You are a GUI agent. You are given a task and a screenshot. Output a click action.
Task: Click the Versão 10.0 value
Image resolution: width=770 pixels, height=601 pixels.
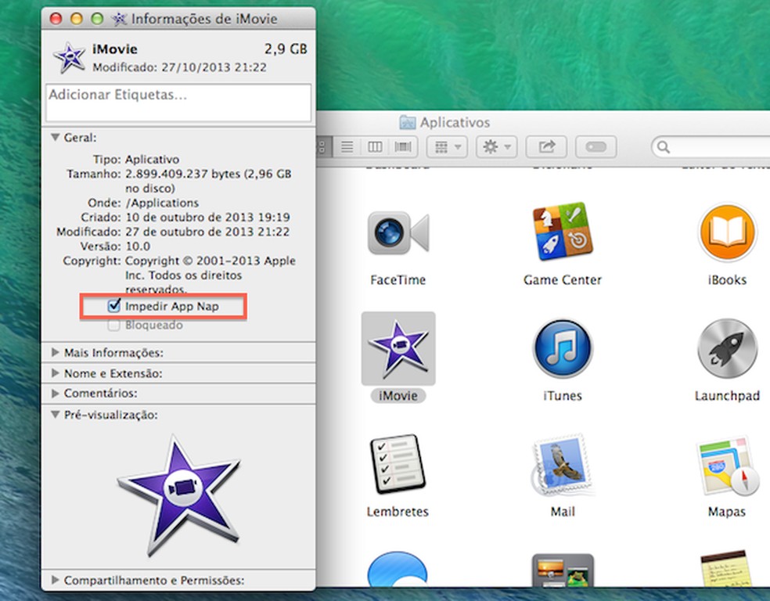[138, 246]
